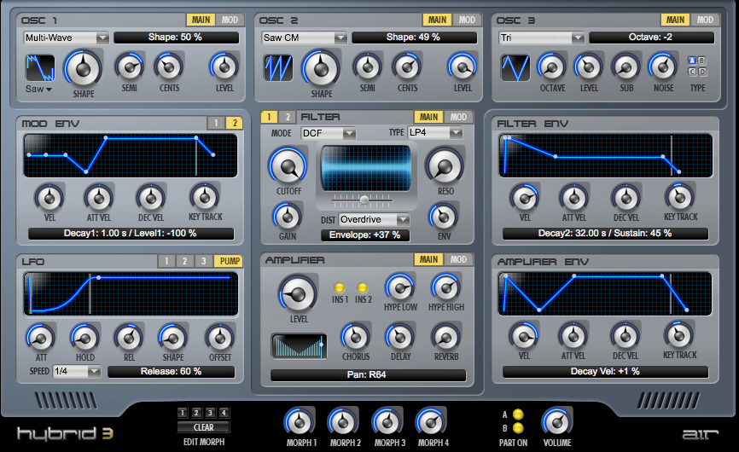Click the amplifier pan display icon
The width and height of the screenshot is (739, 452).
[299, 345]
